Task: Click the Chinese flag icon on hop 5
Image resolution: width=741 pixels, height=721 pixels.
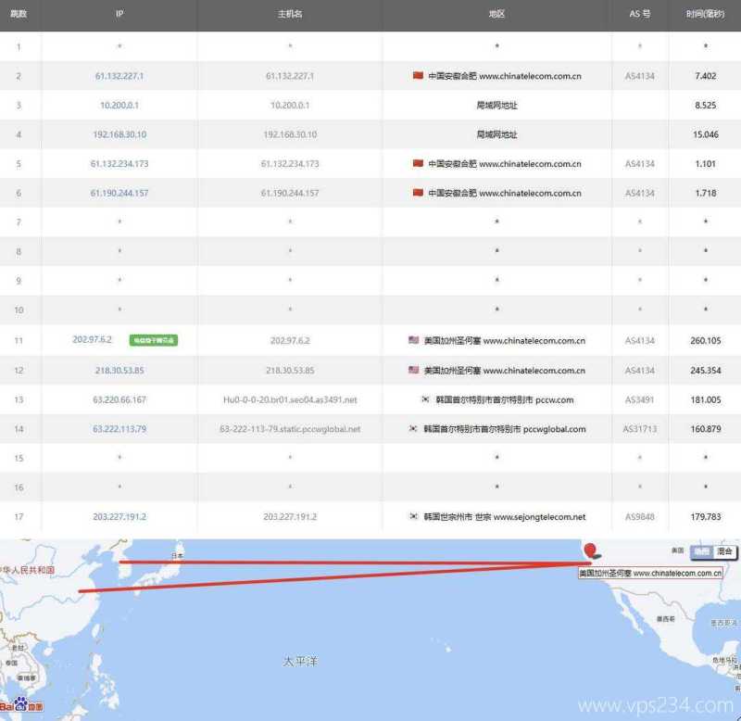Action: pyautogui.click(x=416, y=163)
